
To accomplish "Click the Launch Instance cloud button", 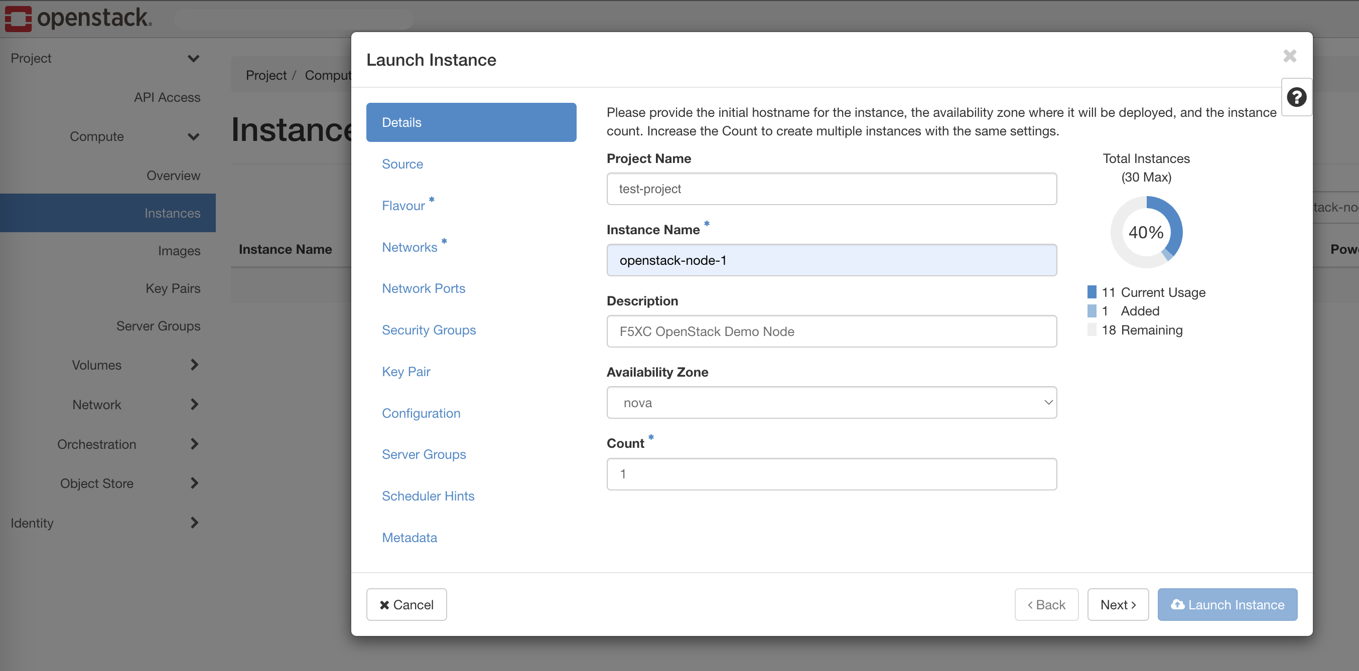I will pos(1227,604).
